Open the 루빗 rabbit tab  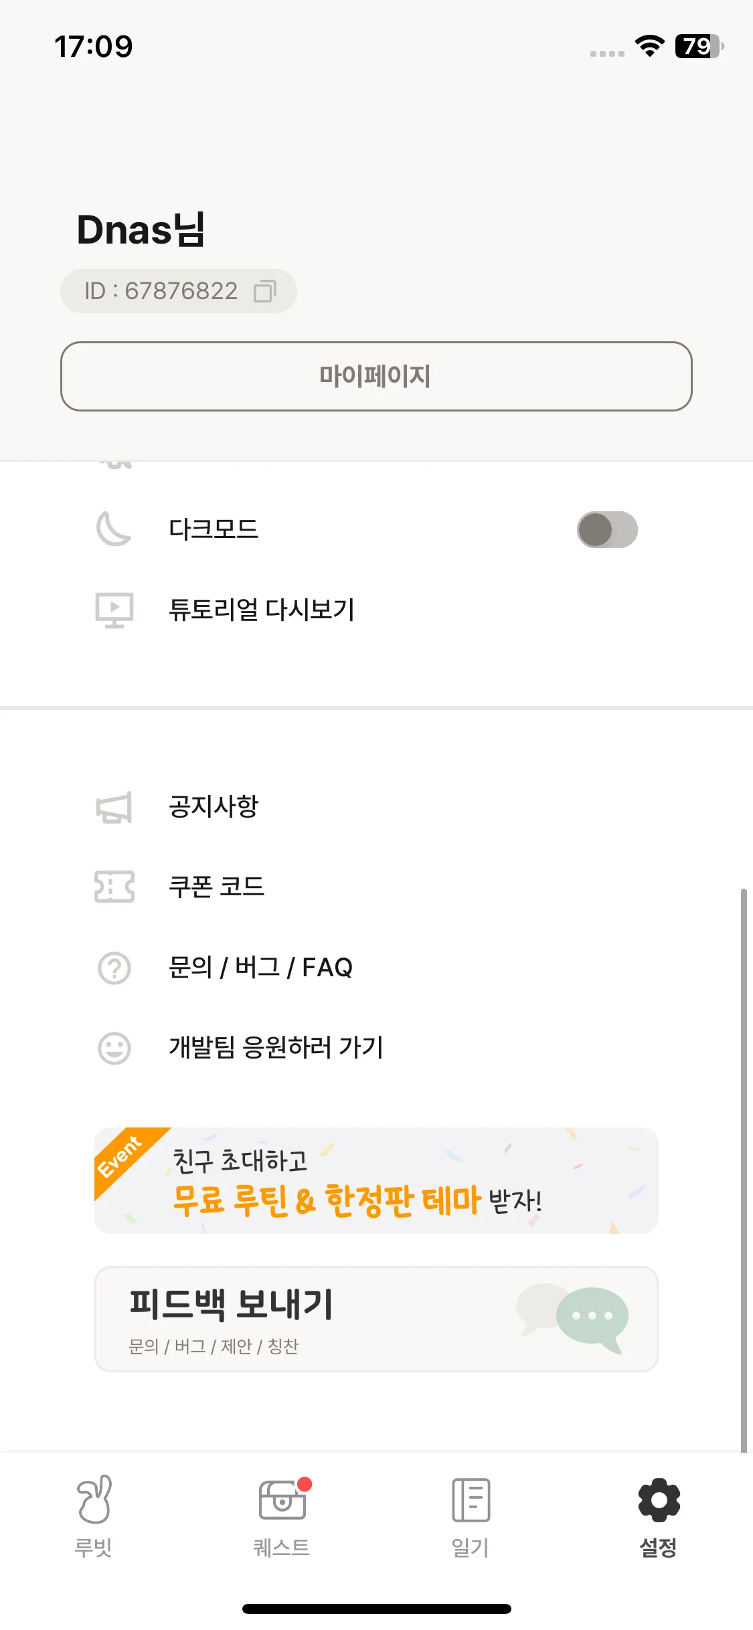(94, 1516)
